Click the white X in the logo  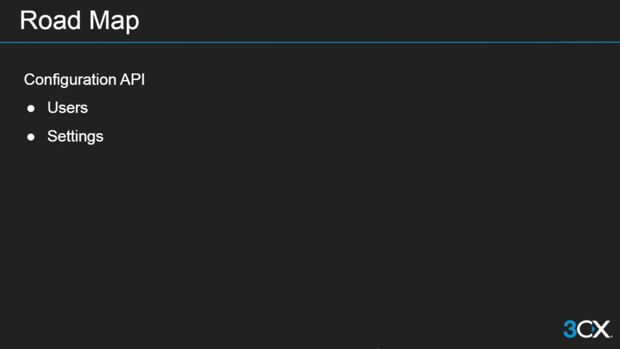point(602,329)
